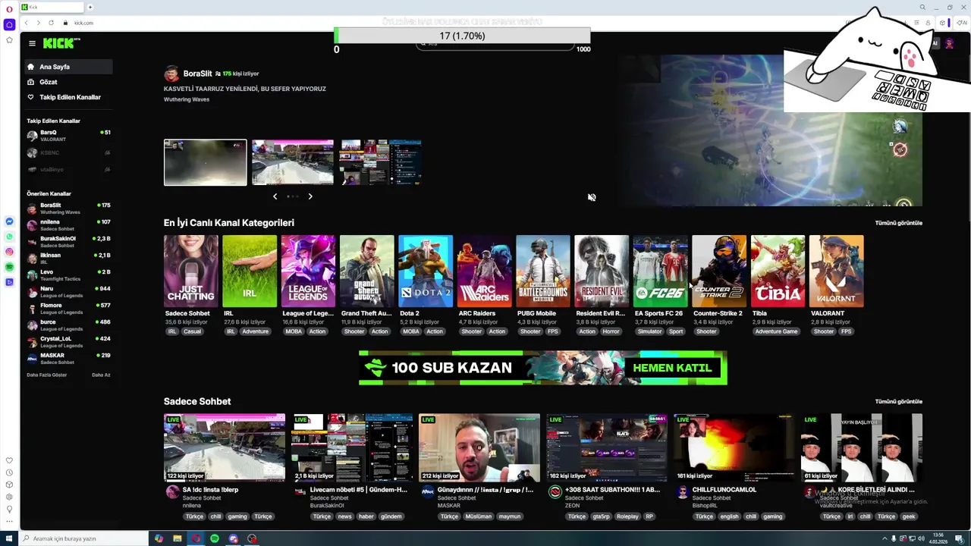Open CHILLFUNOCAMLOL stream title
The image size is (971, 546).
click(724, 490)
